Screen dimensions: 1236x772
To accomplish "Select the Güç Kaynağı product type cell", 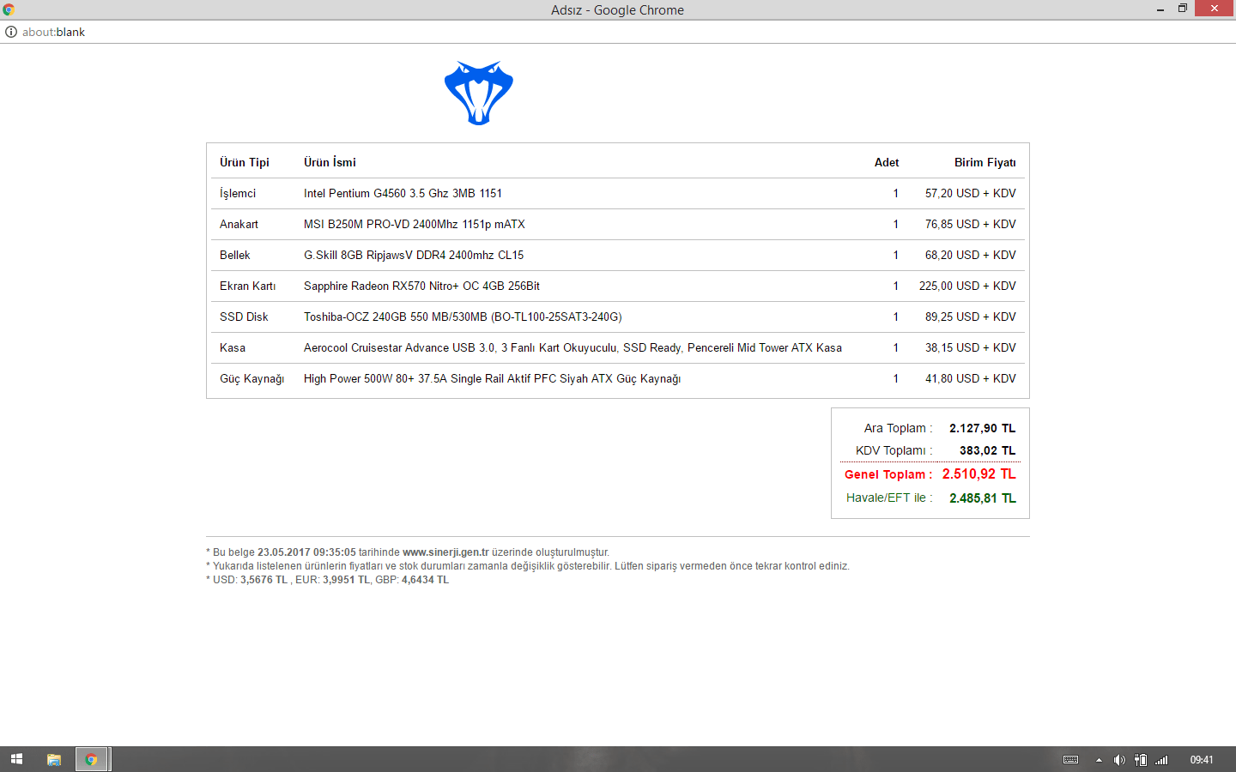I will [x=251, y=378].
